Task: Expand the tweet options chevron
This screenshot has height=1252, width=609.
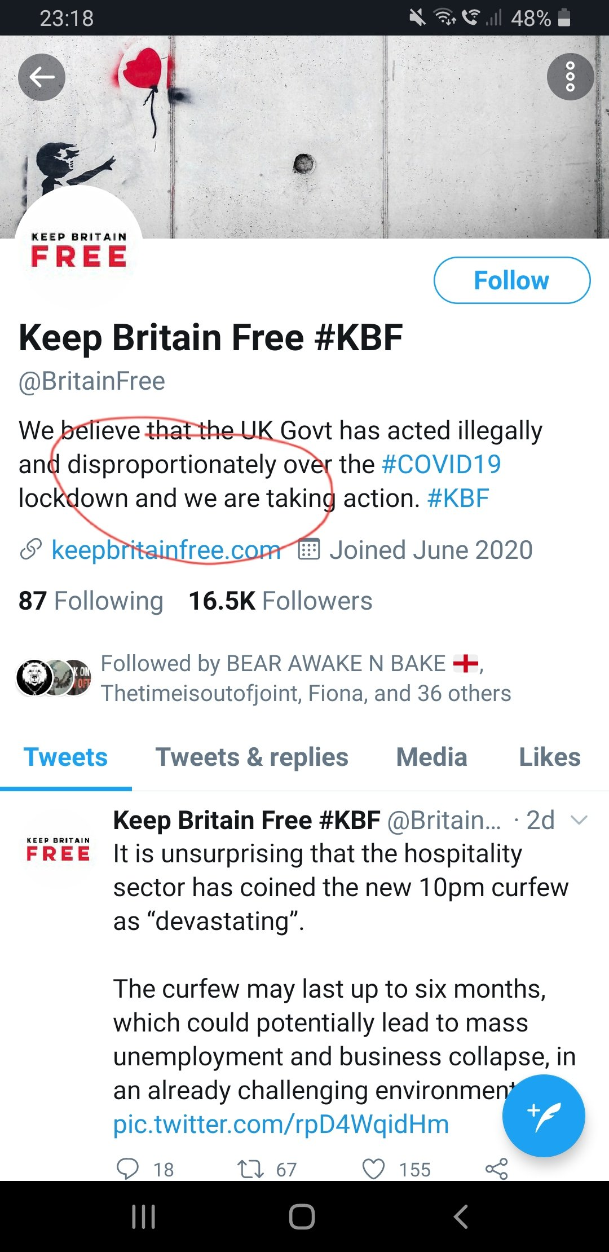Action: tap(579, 820)
